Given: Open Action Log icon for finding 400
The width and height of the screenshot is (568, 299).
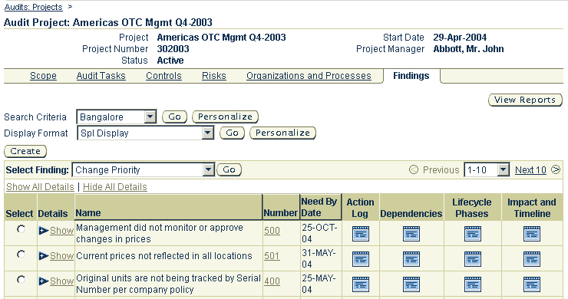Looking at the screenshot, I should pos(361,284).
